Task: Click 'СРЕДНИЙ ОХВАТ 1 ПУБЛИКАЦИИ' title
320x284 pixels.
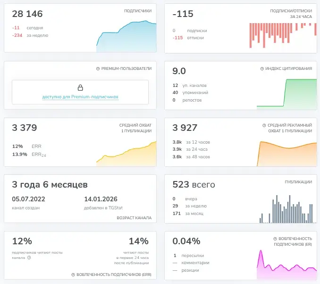Action: pos(135,128)
